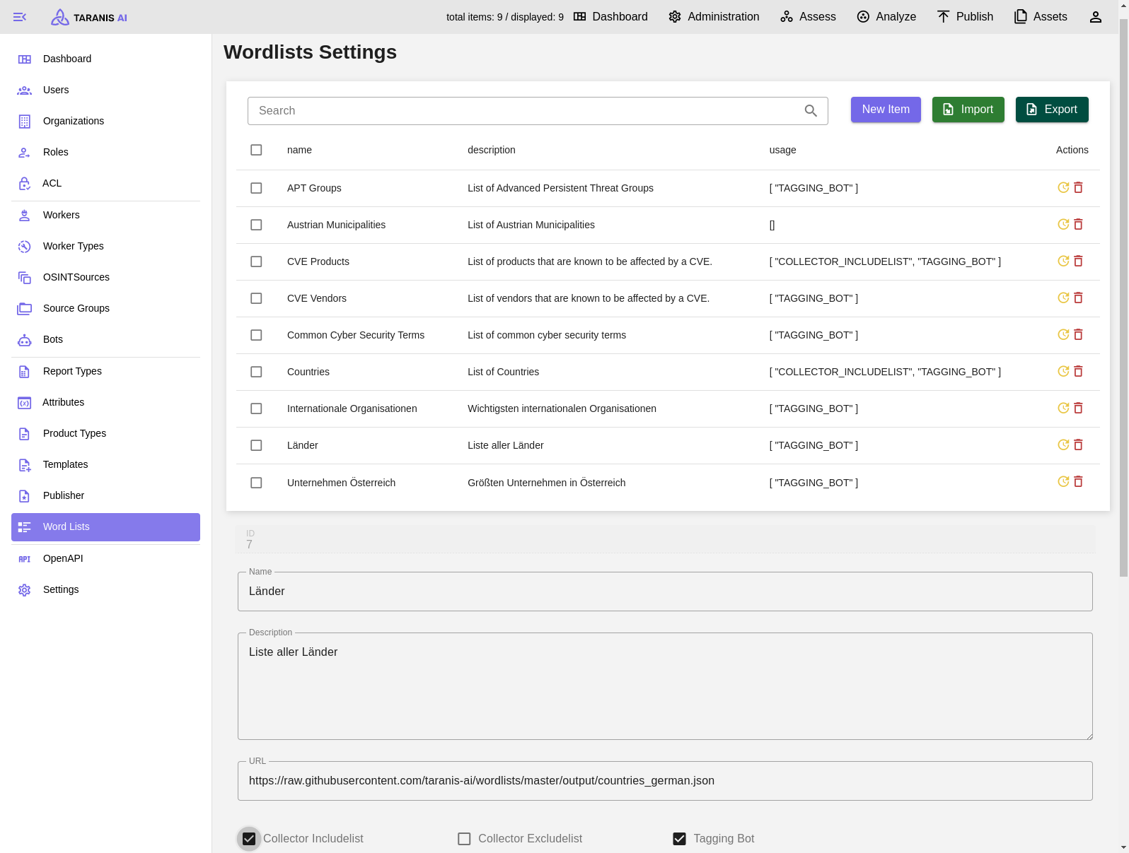Viewport: 1129px width, 853px height.
Task: Delete the Countries wordlist
Action: click(1078, 371)
